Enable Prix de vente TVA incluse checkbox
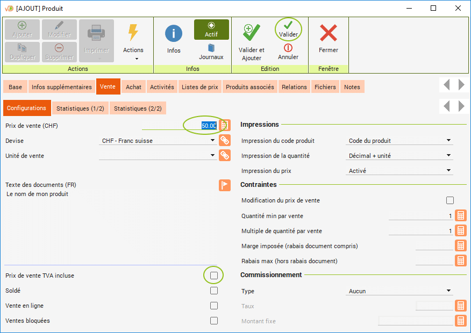Image resolution: width=471 pixels, height=333 pixels. click(x=214, y=276)
